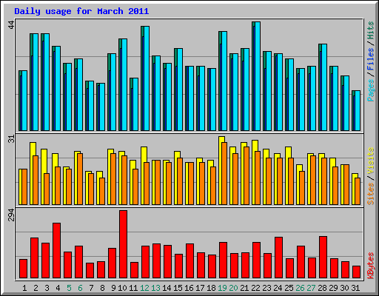Click day label 25 on the axis

point(289,288)
